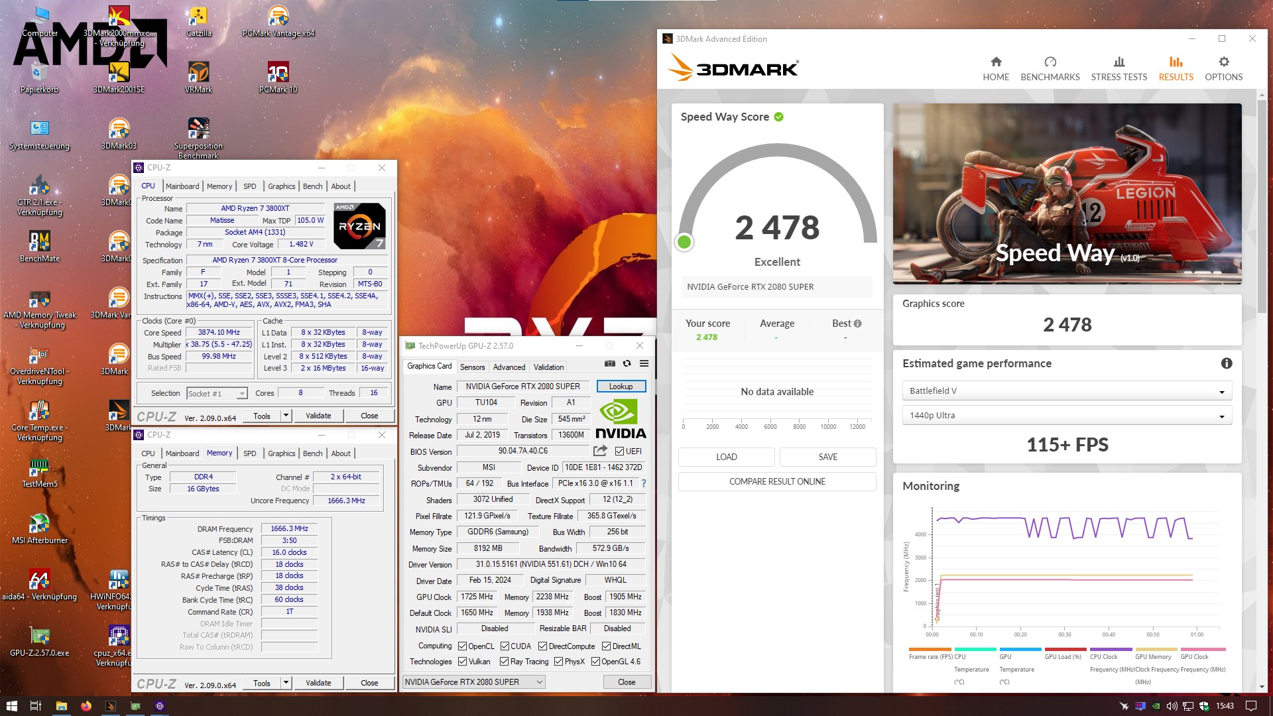The image size is (1273, 716).
Task: Open 3DMark Options gear
Action: pyautogui.click(x=1223, y=69)
